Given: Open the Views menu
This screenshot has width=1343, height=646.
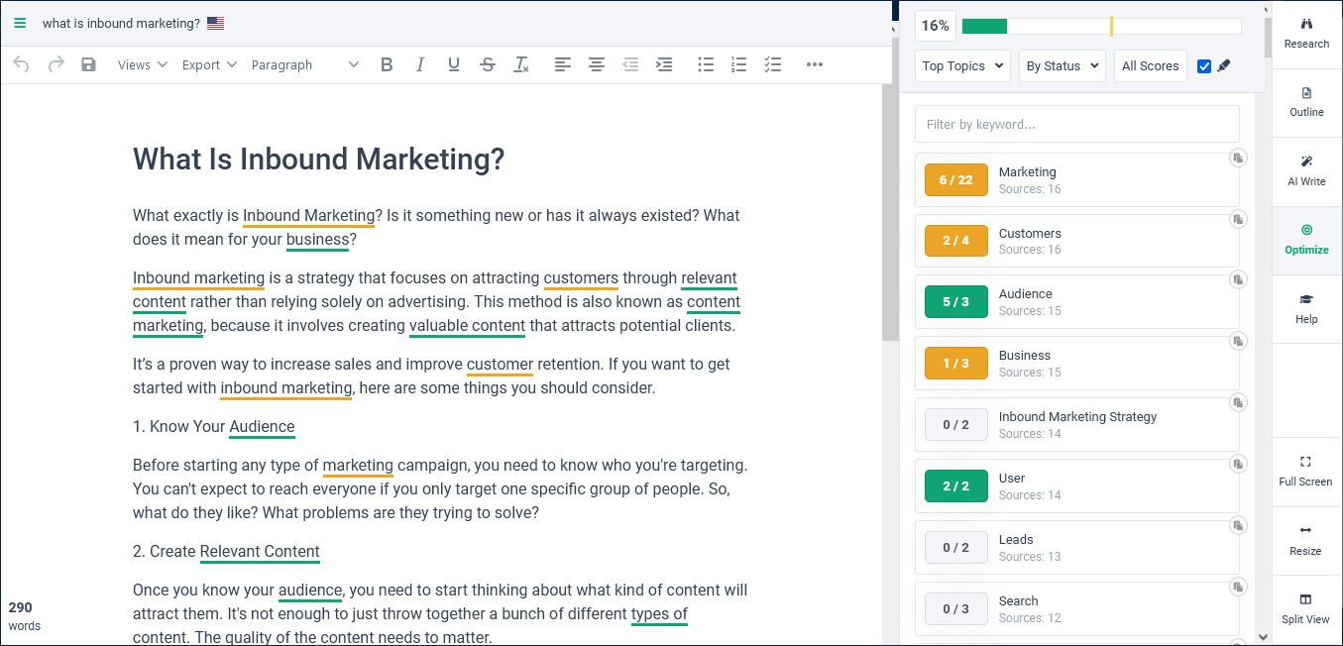Looking at the screenshot, I should (x=141, y=63).
